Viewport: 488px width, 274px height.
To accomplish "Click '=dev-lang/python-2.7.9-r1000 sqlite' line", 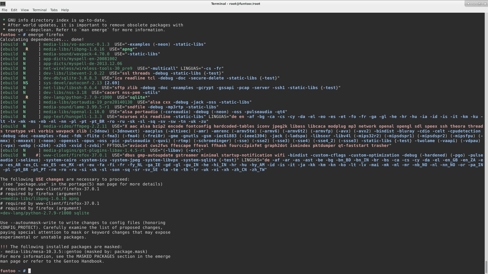I will click(45, 213).
